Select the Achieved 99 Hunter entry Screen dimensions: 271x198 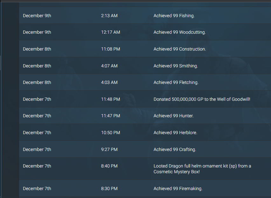tap(145, 116)
